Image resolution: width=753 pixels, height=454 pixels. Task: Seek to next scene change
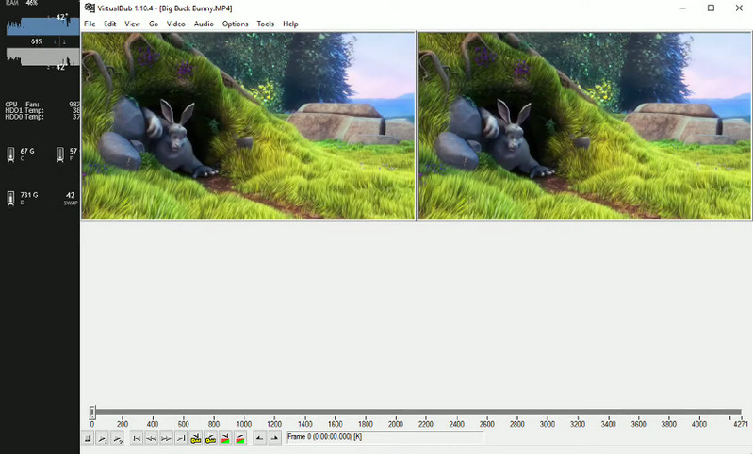coord(240,438)
